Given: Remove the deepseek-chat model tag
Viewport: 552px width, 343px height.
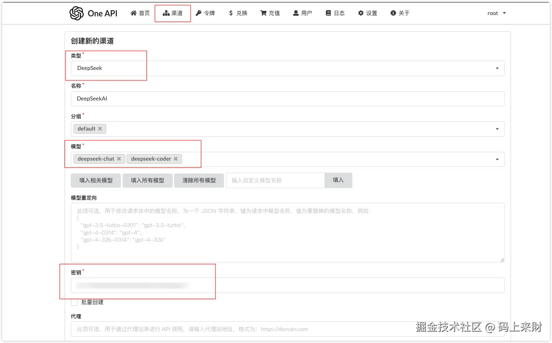Looking at the screenshot, I should point(119,159).
